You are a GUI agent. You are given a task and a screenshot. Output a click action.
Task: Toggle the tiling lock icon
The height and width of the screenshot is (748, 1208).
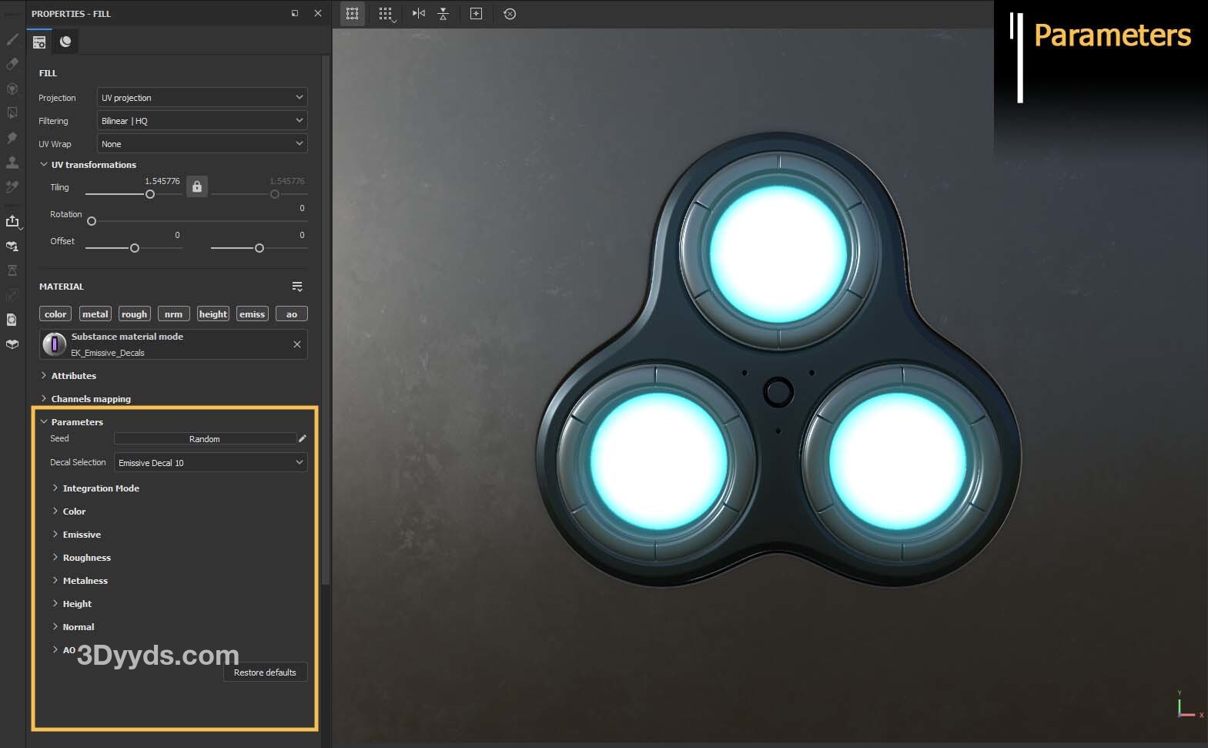[197, 186]
